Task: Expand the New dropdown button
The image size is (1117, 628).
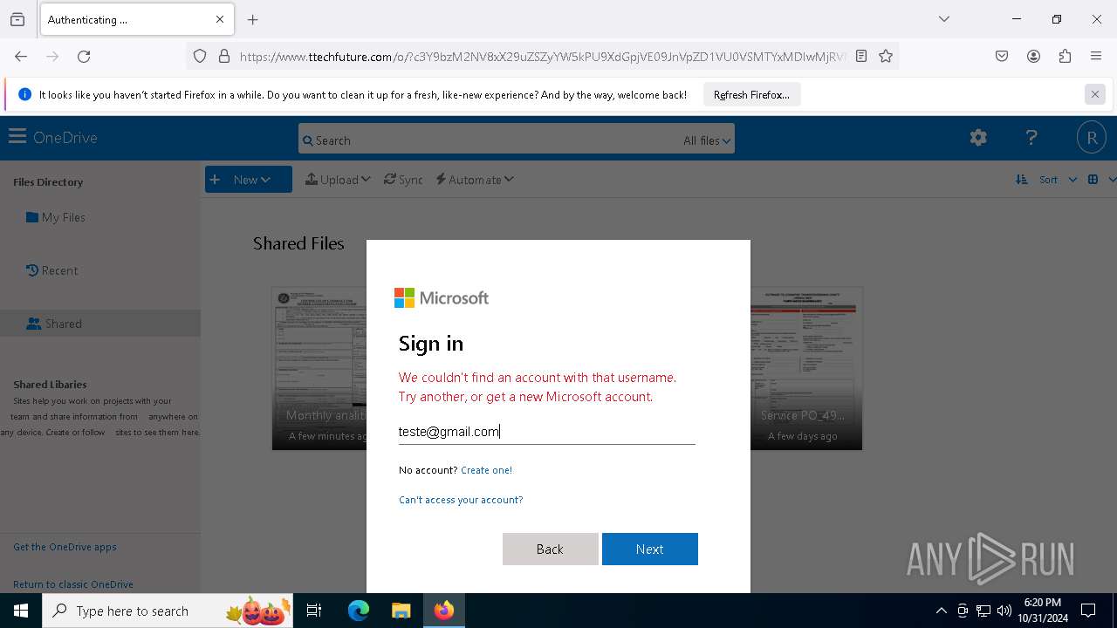Action: click(x=249, y=180)
